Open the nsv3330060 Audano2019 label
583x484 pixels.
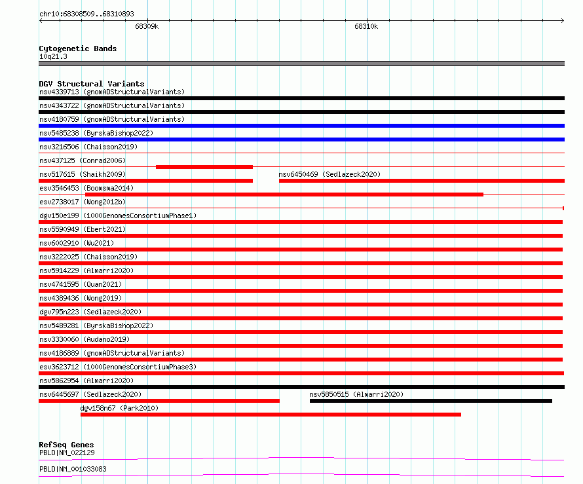85,339
